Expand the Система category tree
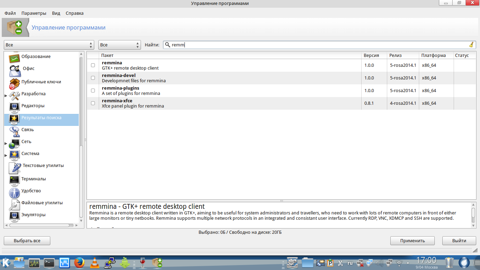 [6, 155]
